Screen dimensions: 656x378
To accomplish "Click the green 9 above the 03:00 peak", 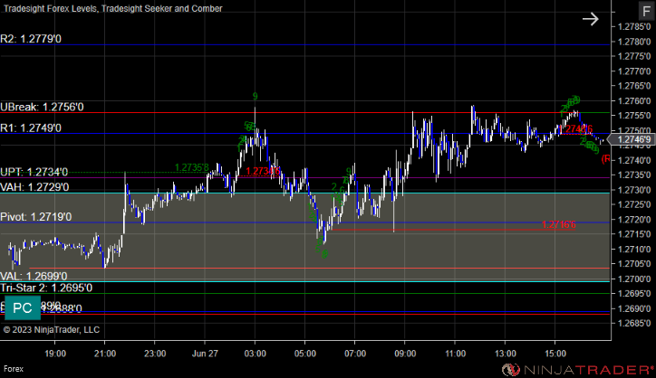I will click(256, 97).
